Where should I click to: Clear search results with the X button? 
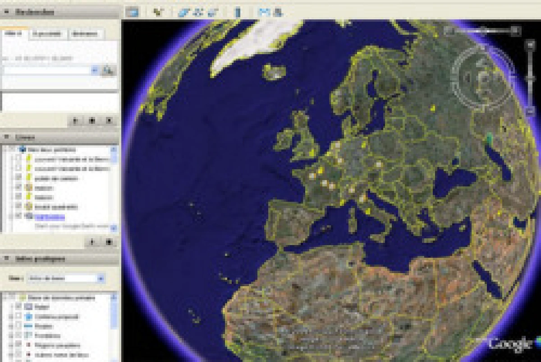109,121
